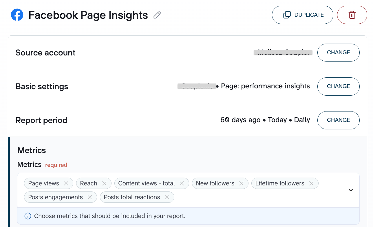This screenshot has height=227, width=373.
Task: Expand the Metrics dropdown chevron
Action: coord(351,190)
